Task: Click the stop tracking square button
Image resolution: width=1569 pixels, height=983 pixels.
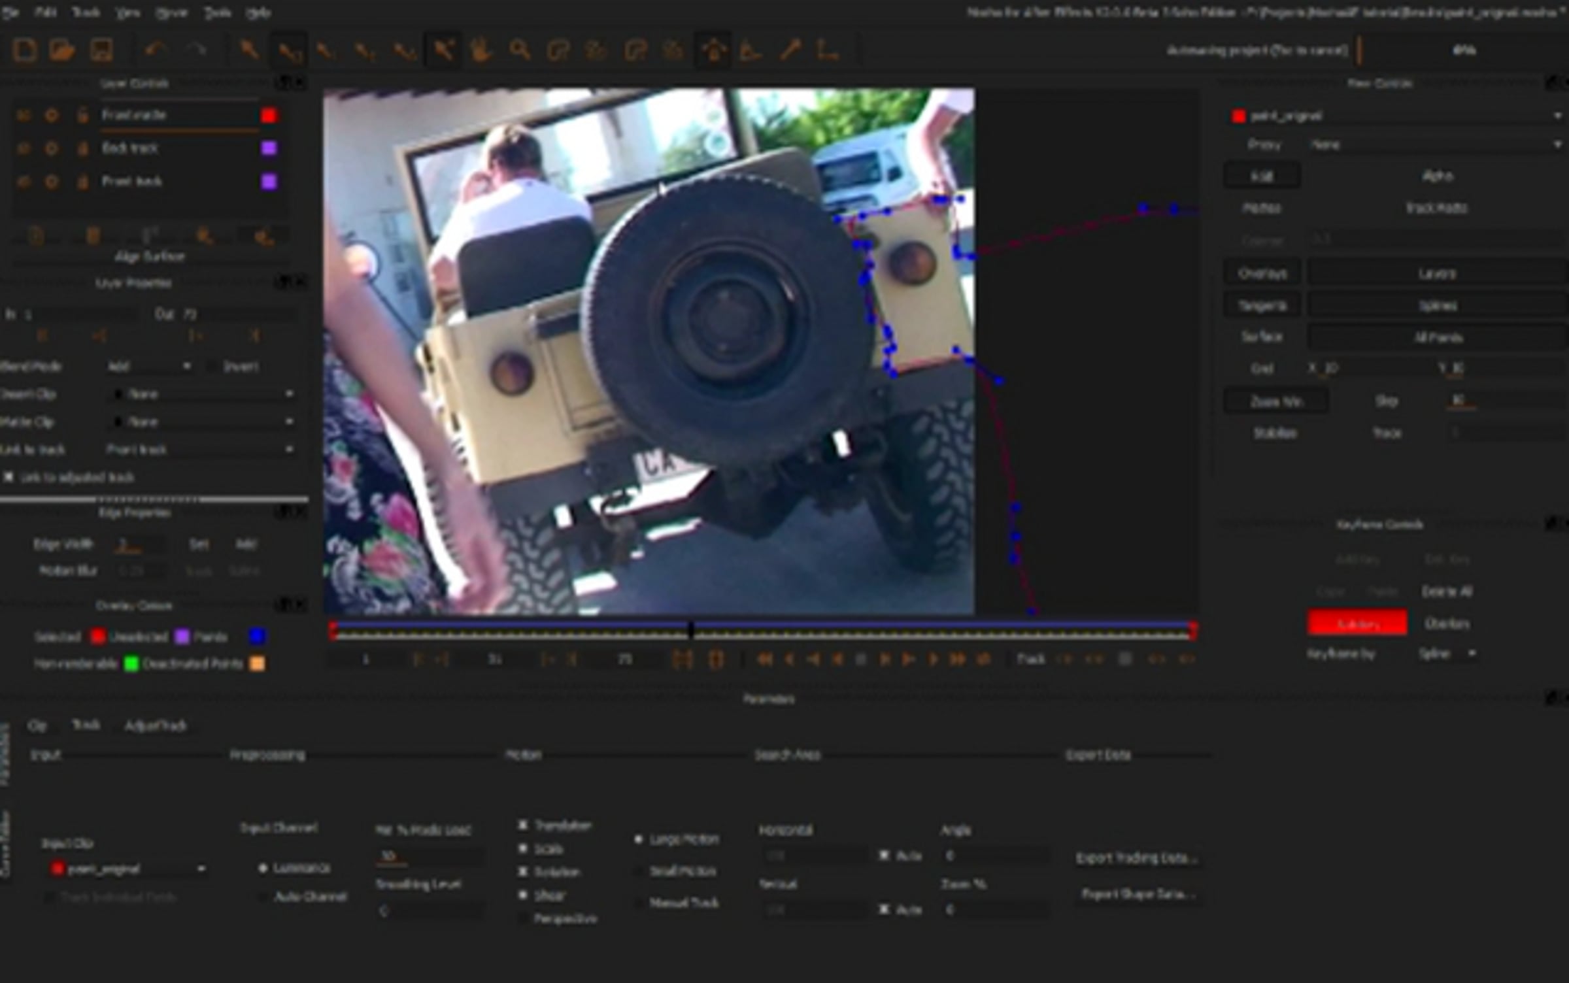Action: pyautogui.click(x=1125, y=659)
